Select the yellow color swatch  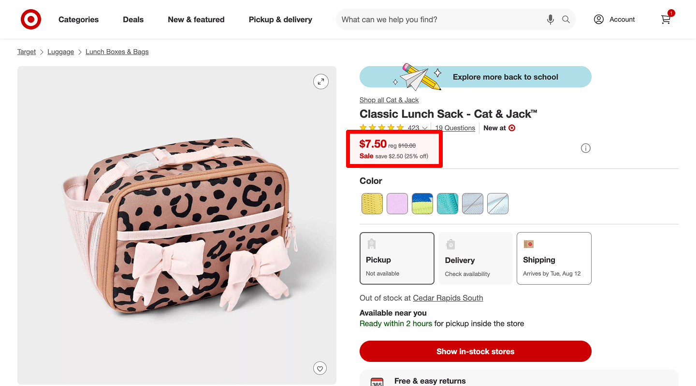(x=372, y=204)
